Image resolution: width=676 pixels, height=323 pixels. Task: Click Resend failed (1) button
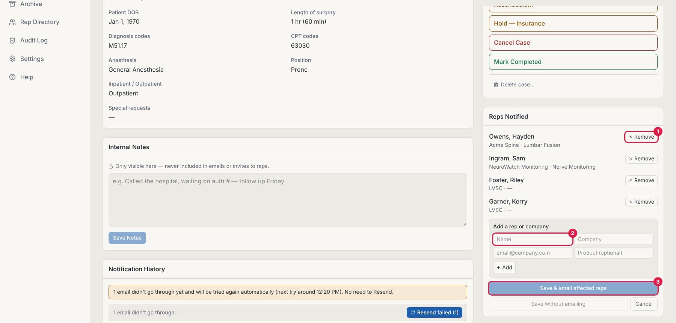point(435,312)
